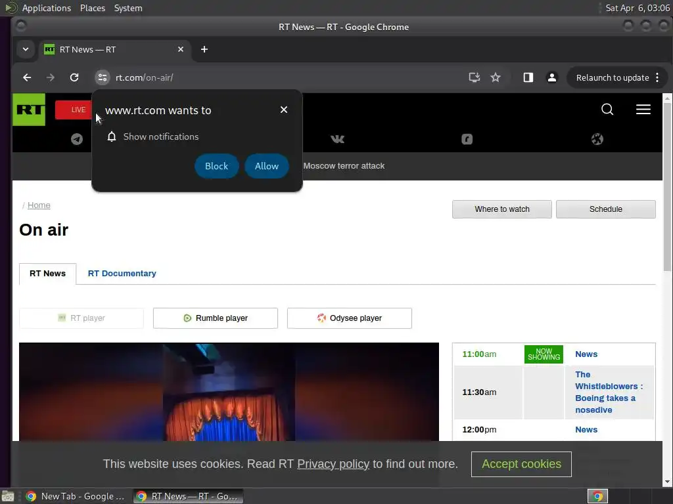This screenshot has width=673, height=504.
Task: Click the RT green logo
Action: tap(29, 110)
